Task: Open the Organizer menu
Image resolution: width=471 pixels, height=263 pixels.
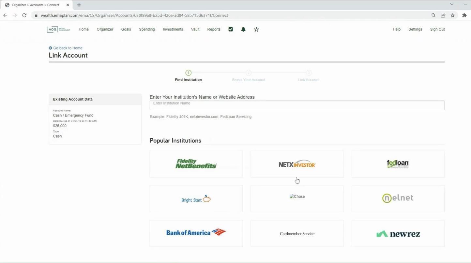Action: (x=105, y=29)
